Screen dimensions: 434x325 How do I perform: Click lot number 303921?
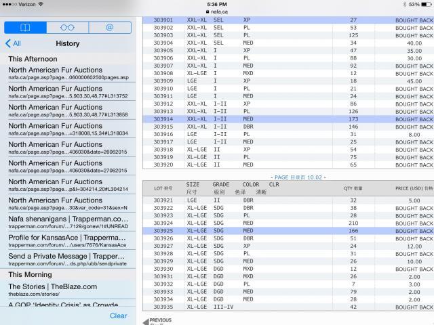pos(163,200)
